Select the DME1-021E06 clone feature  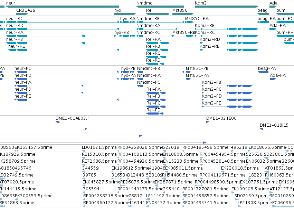pos(250,122)
